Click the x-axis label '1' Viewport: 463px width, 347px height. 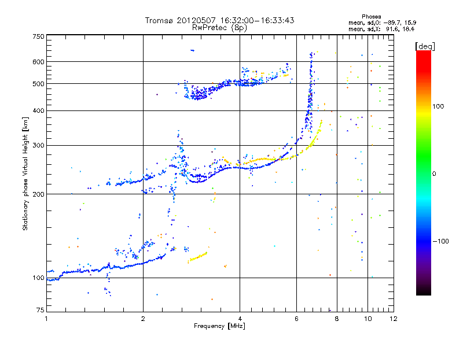(46, 319)
